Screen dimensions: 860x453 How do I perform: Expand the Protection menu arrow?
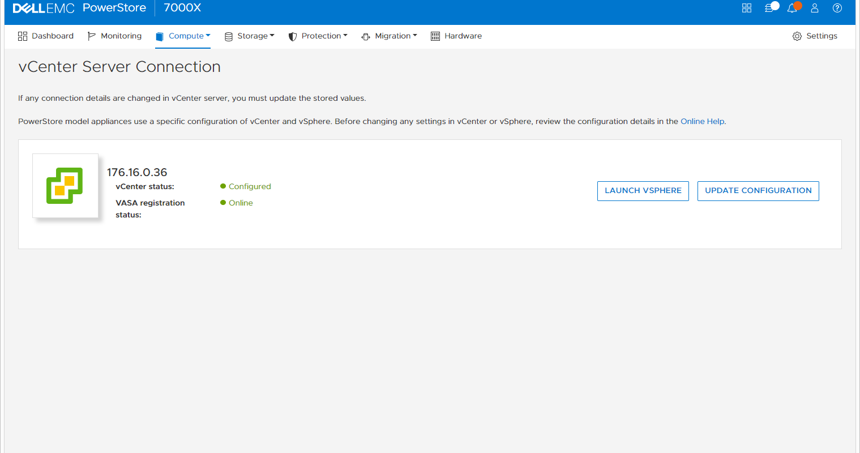click(x=345, y=35)
